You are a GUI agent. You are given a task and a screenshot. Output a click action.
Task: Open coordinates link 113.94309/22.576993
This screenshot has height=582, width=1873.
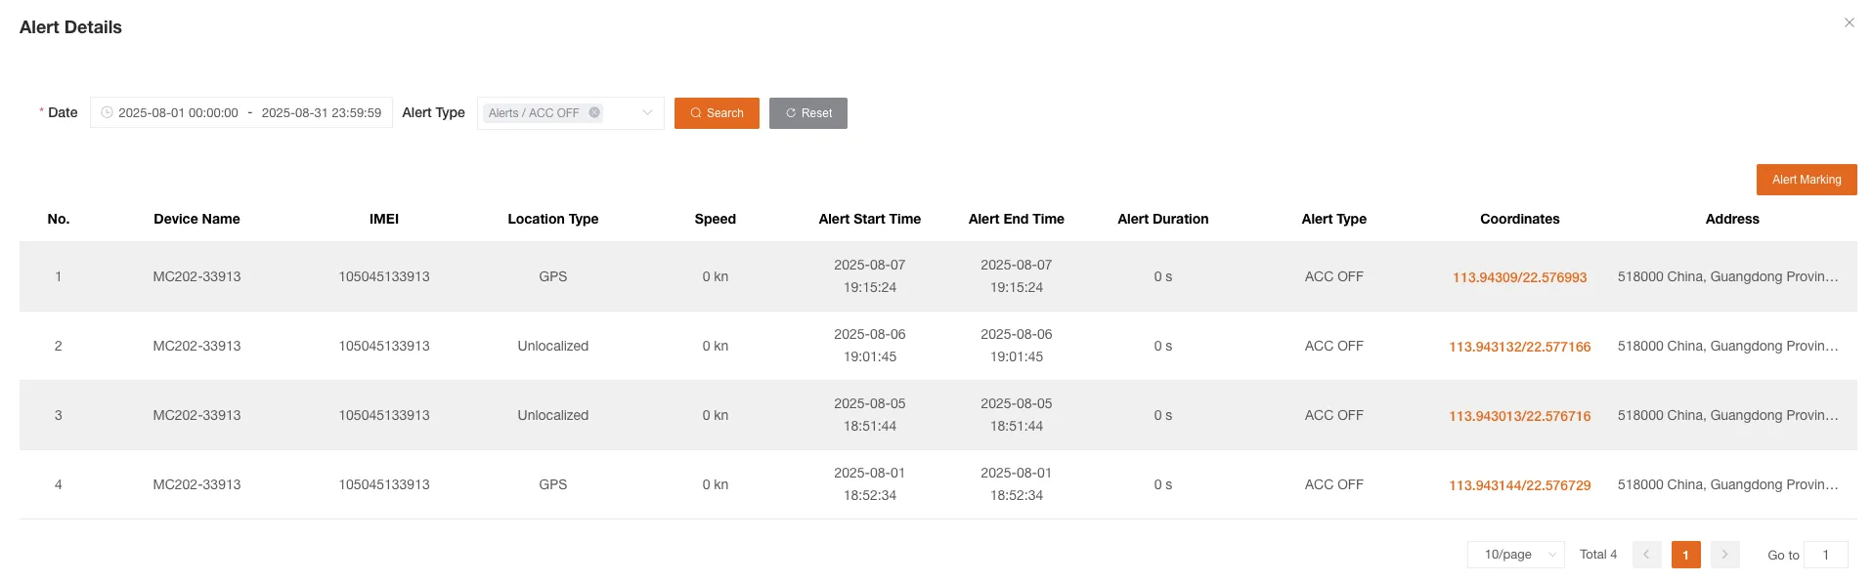click(x=1519, y=277)
